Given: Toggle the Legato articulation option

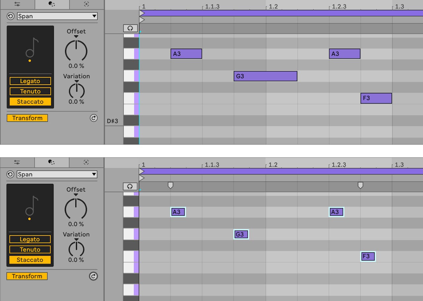Looking at the screenshot, I should click(x=30, y=81).
